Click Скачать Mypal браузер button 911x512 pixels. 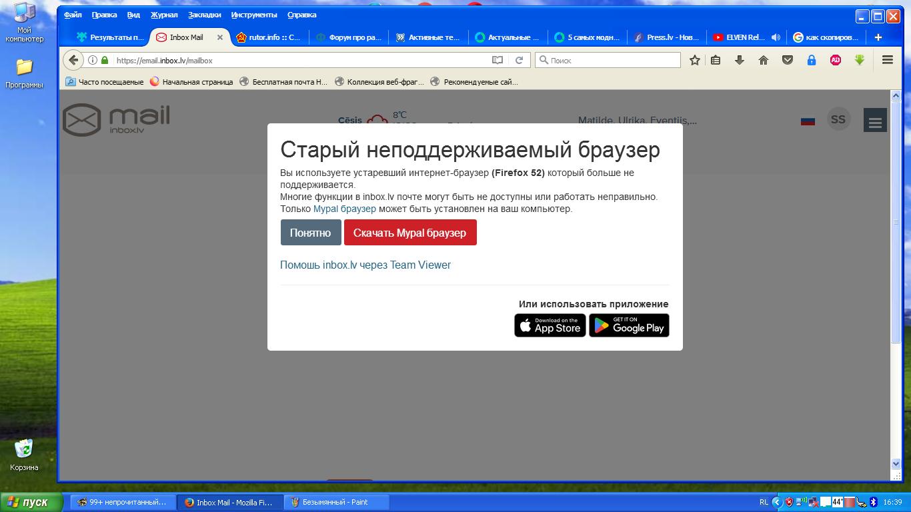(410, 233)
